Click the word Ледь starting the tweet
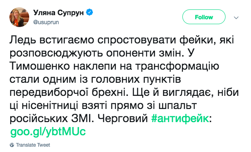 tap(23, 40)
